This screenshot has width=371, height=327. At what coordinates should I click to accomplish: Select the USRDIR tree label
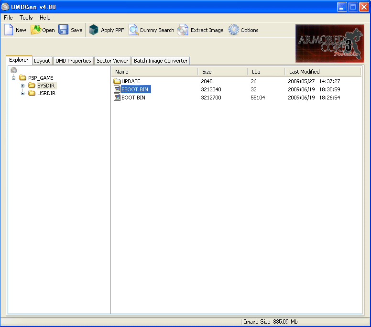[46, 93]
